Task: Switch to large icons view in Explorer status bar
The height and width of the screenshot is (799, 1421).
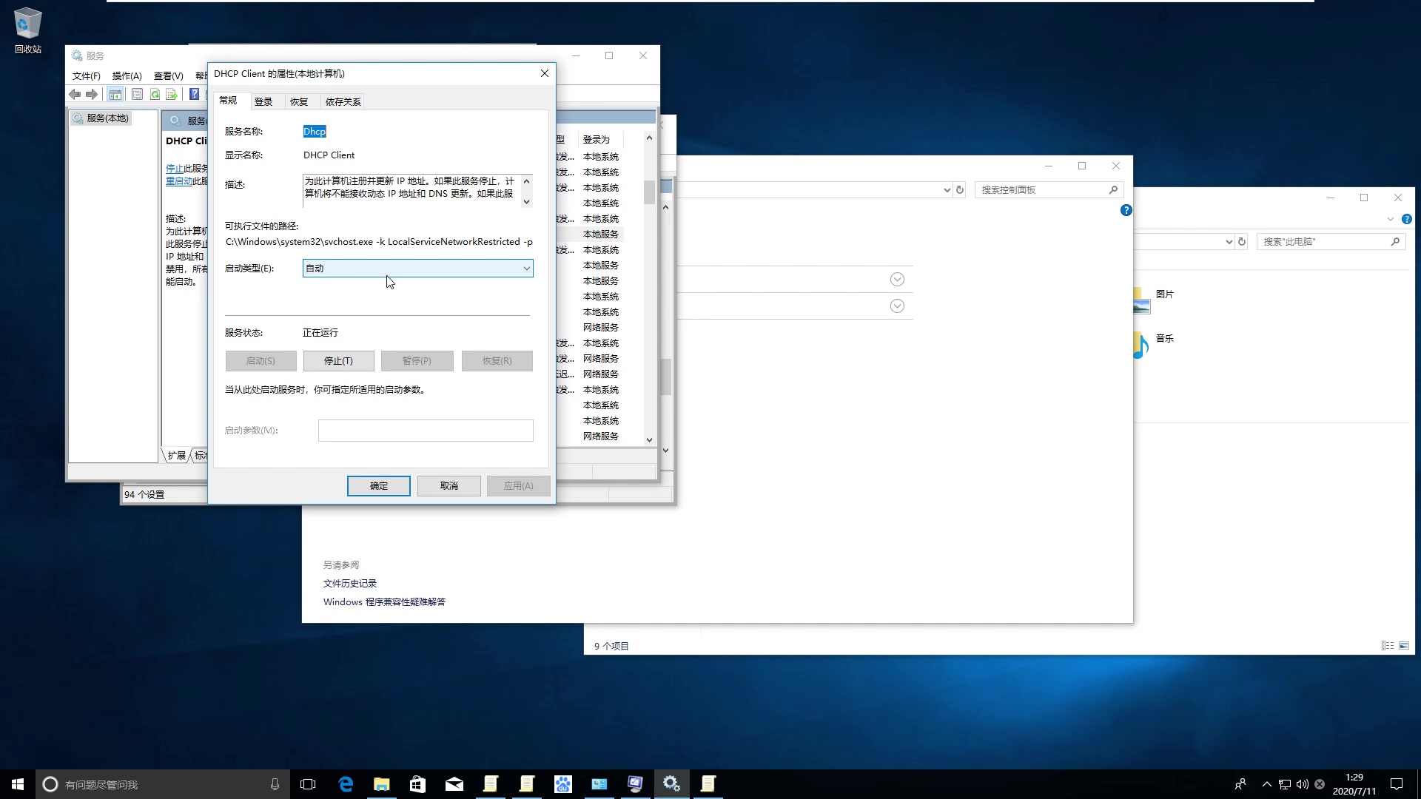Action: [x=1404, y=646]
